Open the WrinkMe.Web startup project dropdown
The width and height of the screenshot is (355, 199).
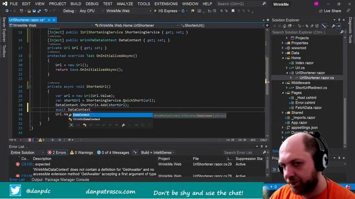pyautogui.click(x=129, y=11)
